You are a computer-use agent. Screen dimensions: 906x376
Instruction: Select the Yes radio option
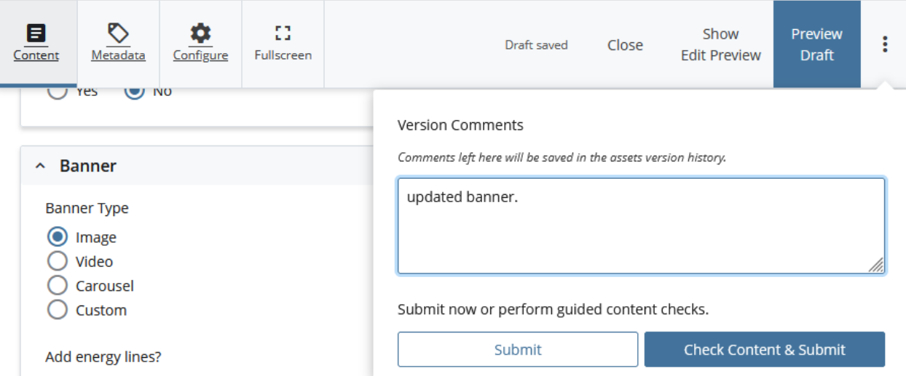(57, 92)
